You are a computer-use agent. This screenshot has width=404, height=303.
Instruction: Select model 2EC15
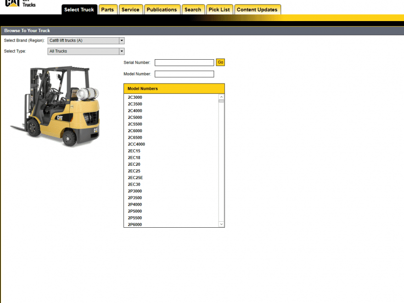pyautogui.click(x=134, y=151)
